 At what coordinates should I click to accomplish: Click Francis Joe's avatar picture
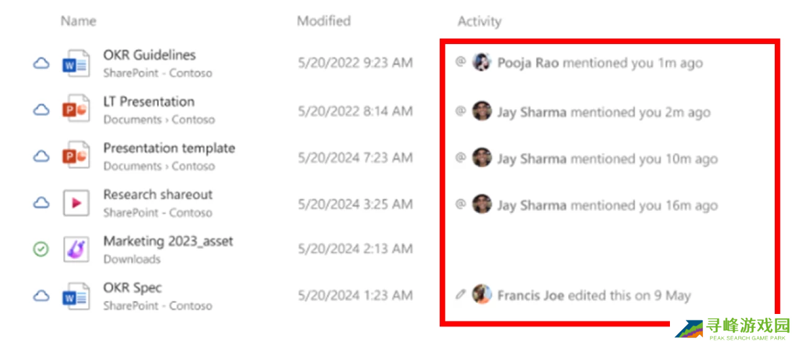pos(482,295)
